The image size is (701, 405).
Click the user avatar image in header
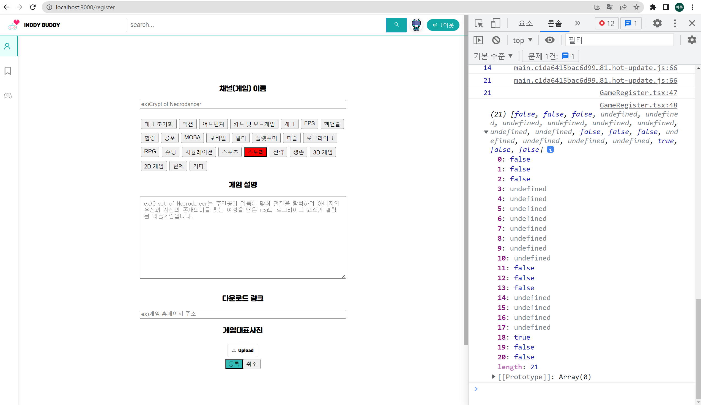(416, 25)
